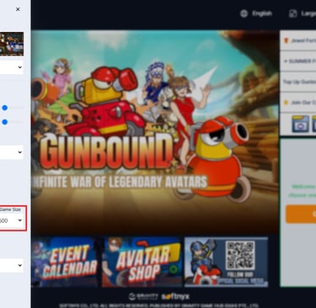Click the blue camera folder icon
This screenshot has width=316, height=308.
(x=300, y=124)
